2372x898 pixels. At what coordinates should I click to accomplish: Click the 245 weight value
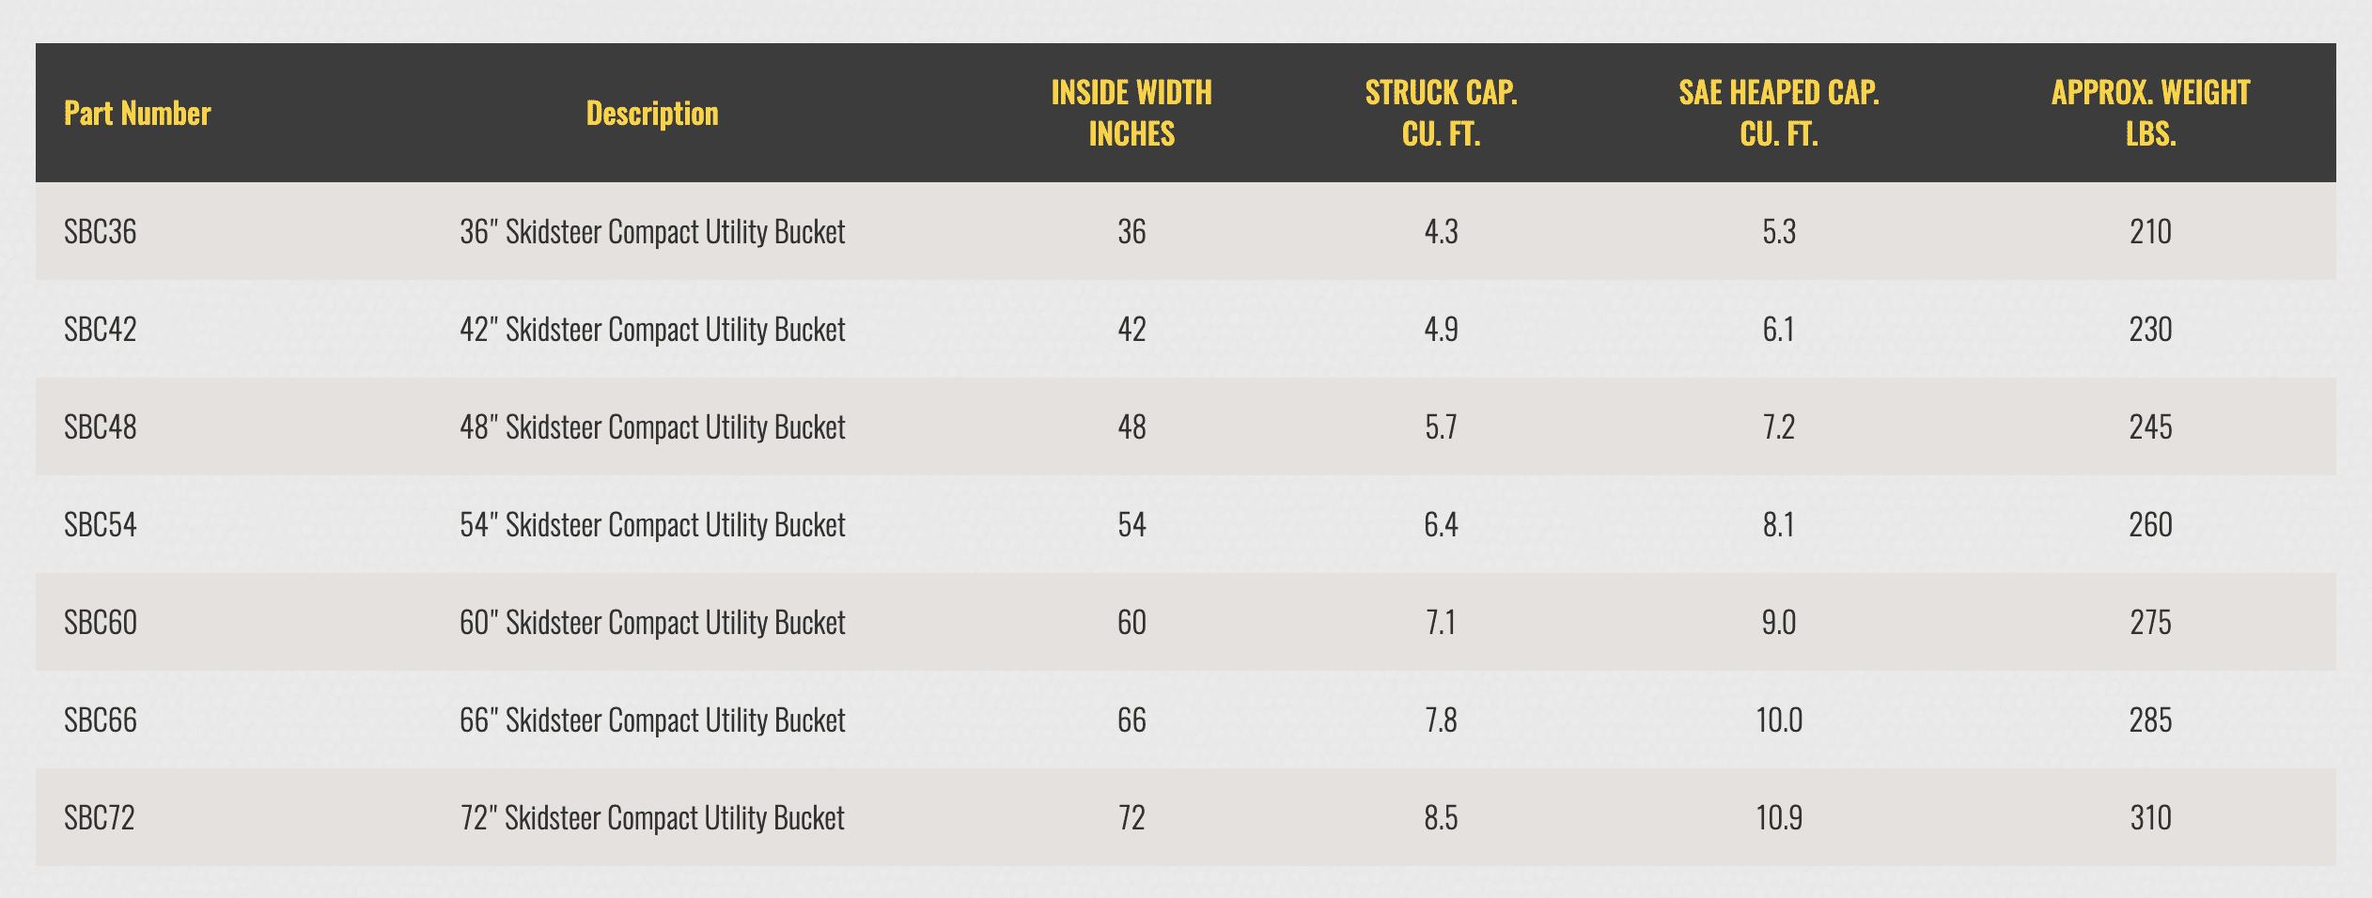pyautogui.click(x=2150, y=427)
